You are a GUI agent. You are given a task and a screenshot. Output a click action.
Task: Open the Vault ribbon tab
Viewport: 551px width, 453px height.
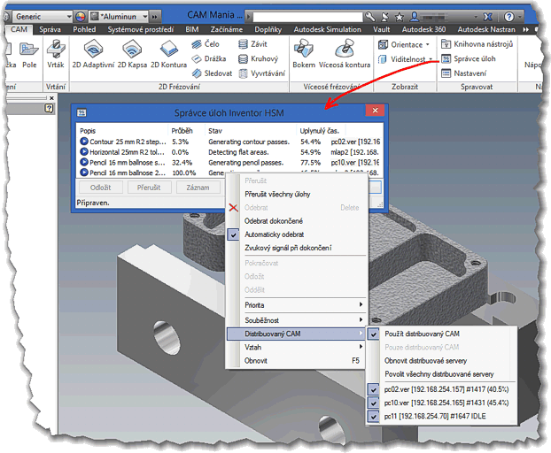[382, 29]
